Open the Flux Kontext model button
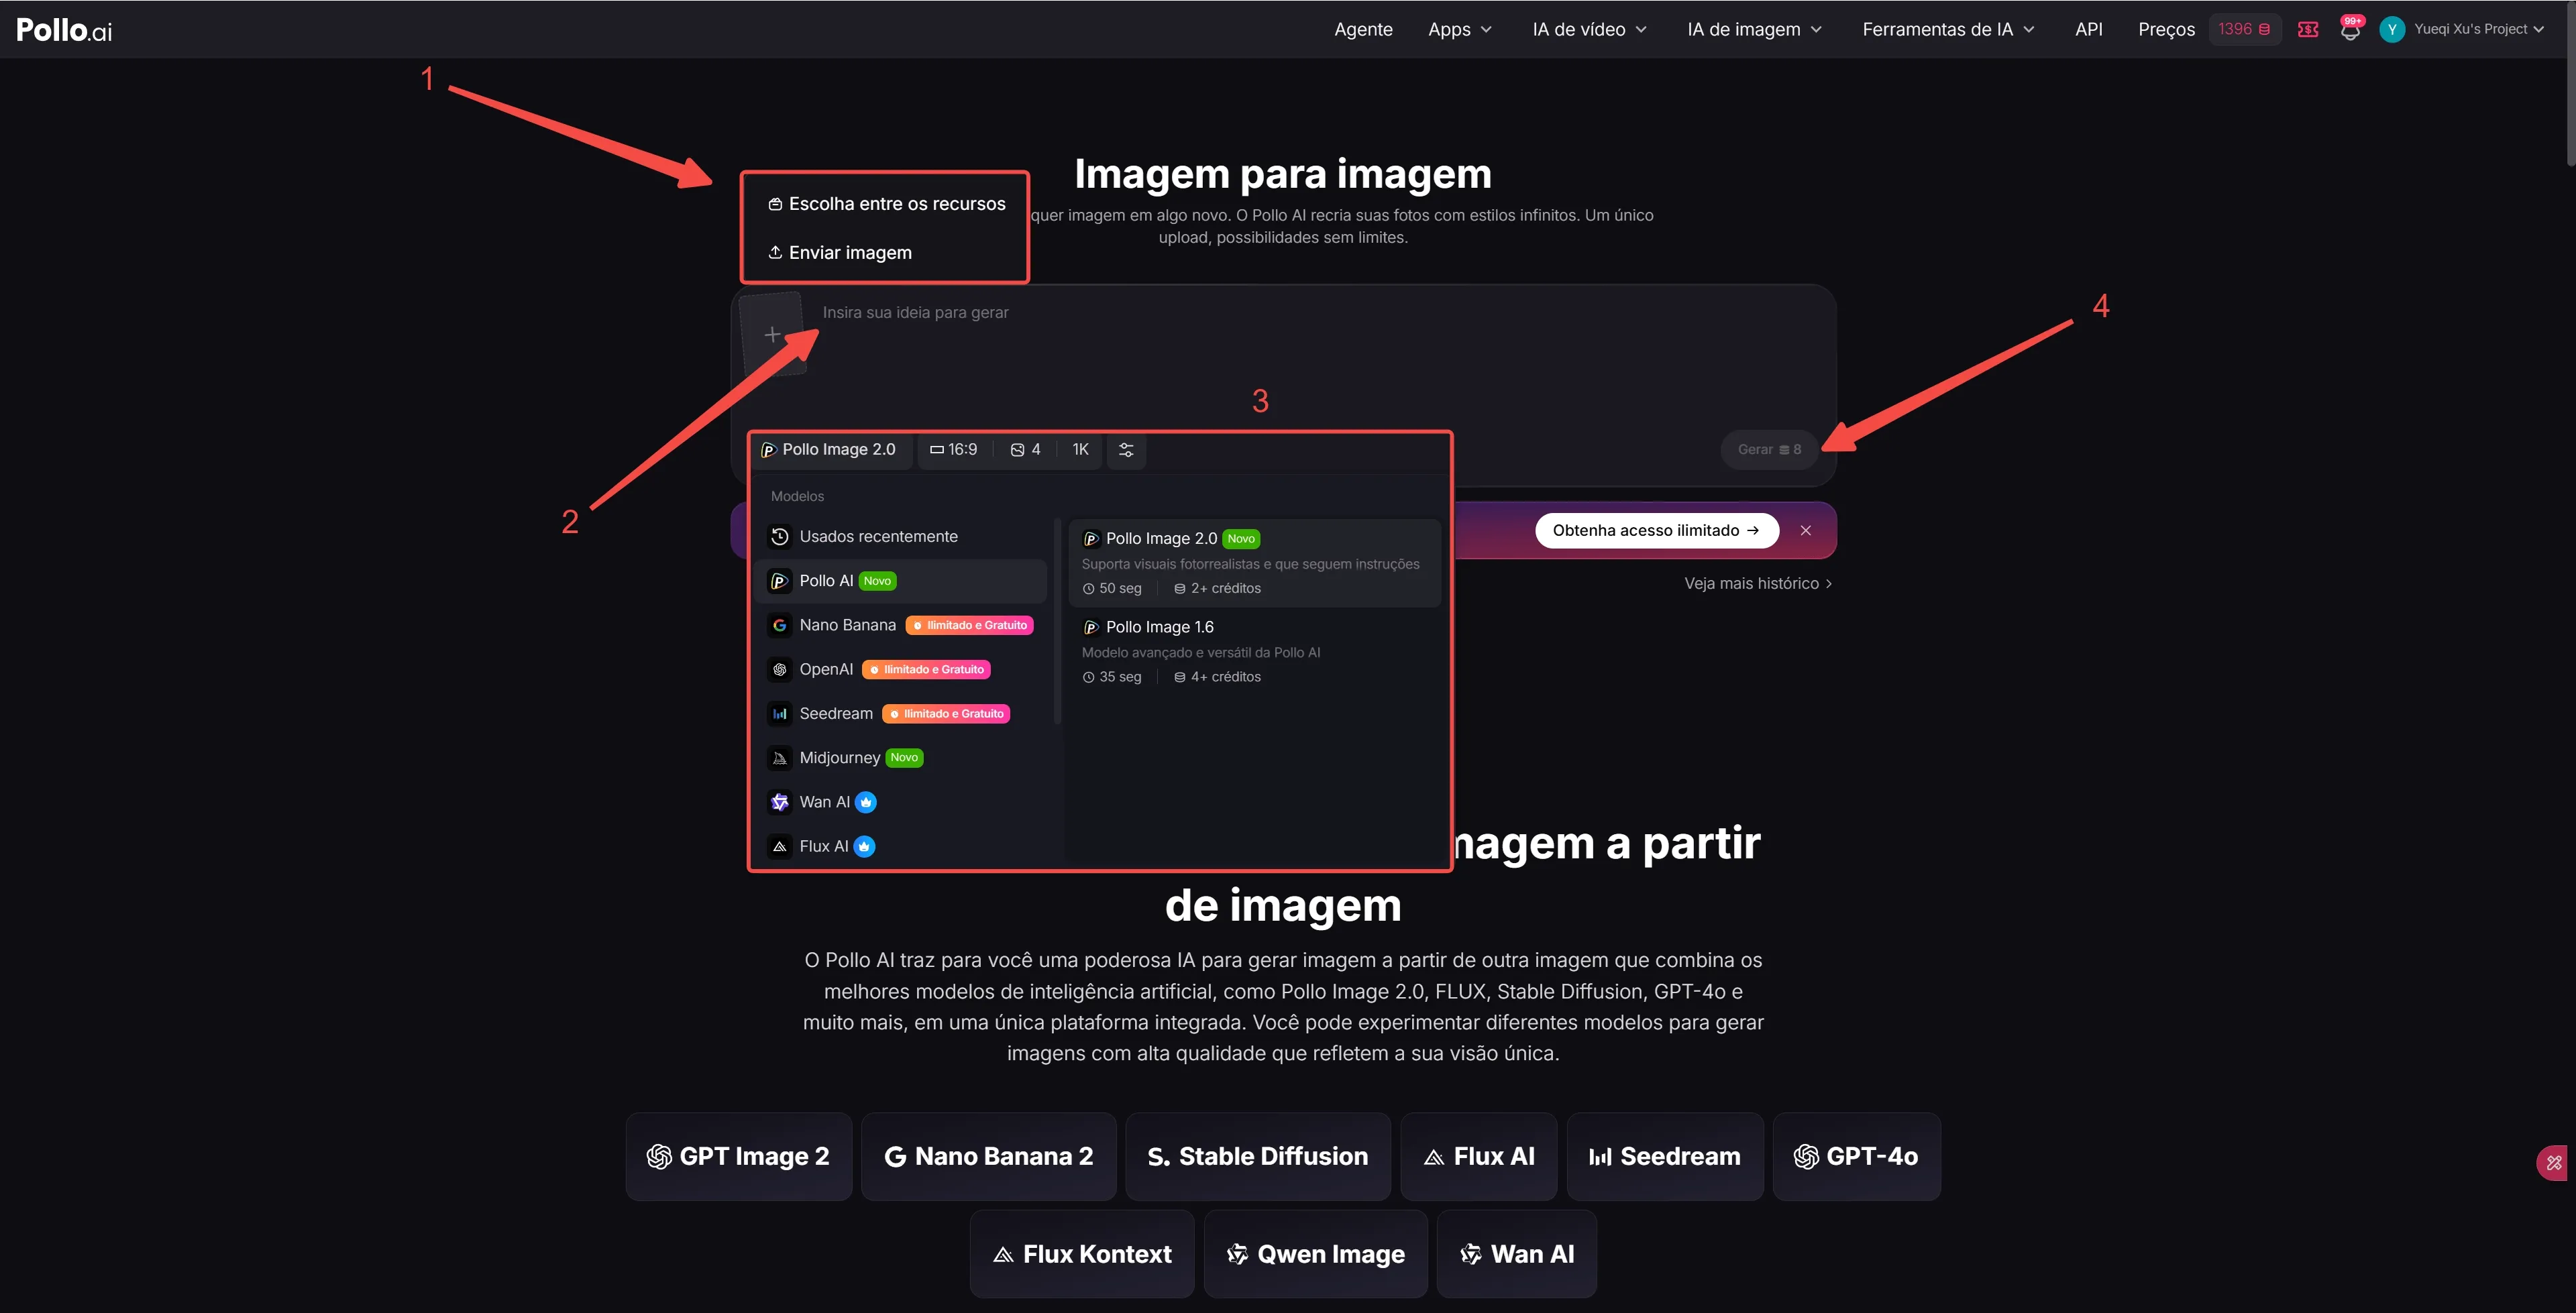The image size is (2576, 1313). click(1082, 1254)
